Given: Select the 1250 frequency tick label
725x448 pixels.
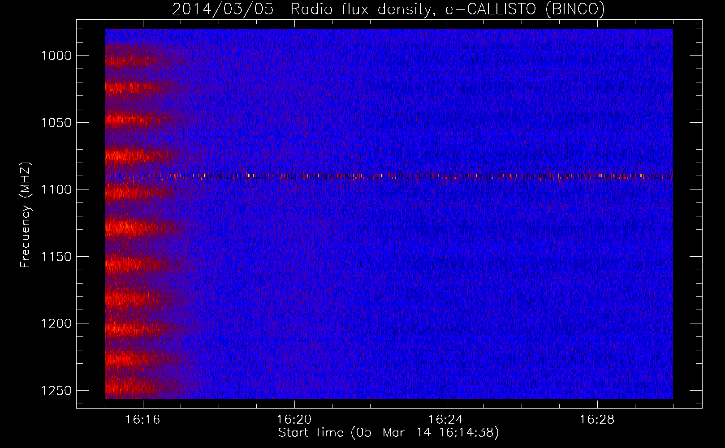Looking at the screenshot, I should coord(56,391).
